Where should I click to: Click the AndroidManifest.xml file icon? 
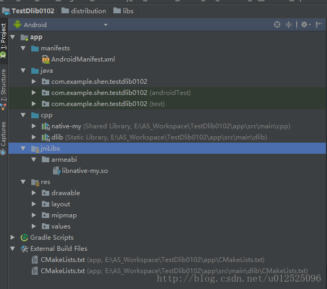tap(46, 59)
